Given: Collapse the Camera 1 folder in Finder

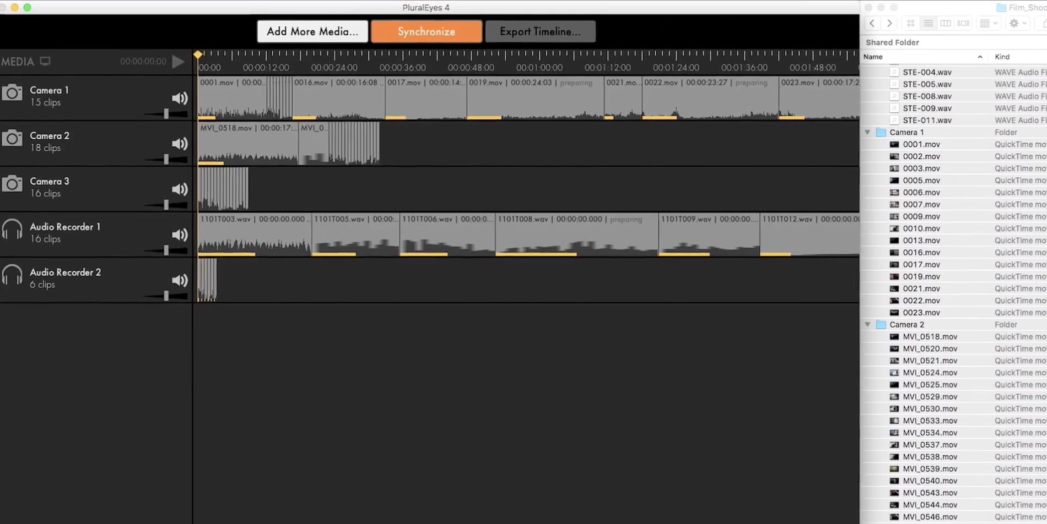Looking at the screenshot, I should coord(867,133).
